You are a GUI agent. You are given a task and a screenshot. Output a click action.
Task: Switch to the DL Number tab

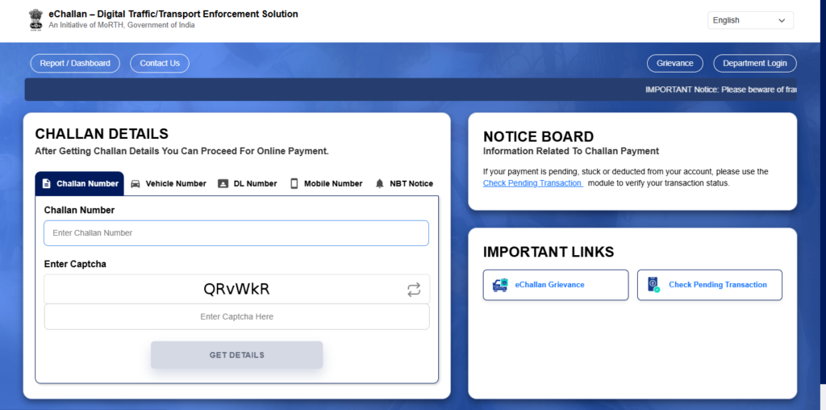(248, 183)
